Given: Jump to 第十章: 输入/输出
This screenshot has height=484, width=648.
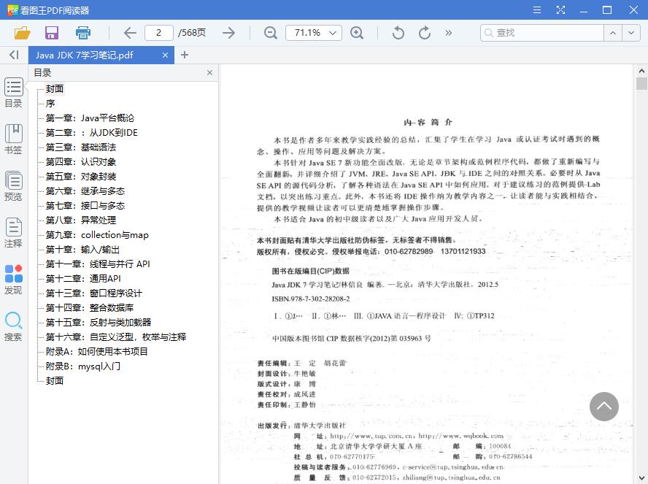Looking at the screenshot, I should click(x=82, y=249).
